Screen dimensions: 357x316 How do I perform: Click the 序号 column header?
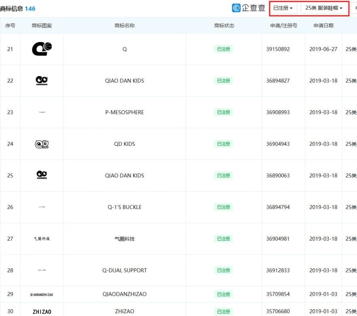(10, 25)
